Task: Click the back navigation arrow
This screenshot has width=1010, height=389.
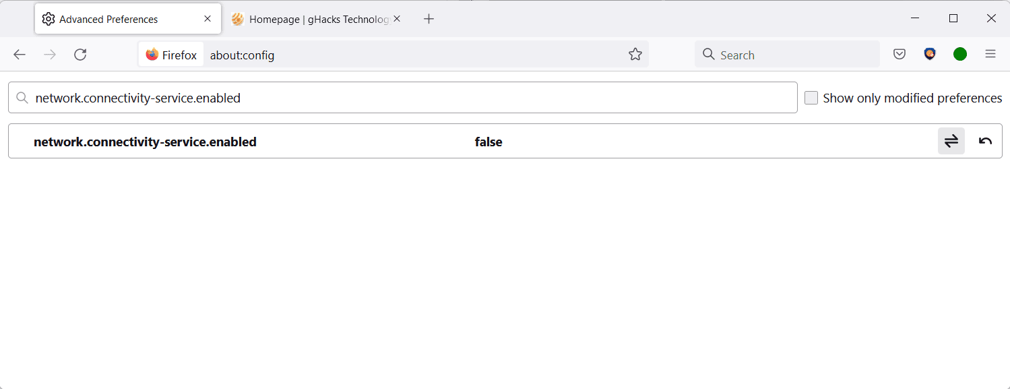Action: pos(19,54)
